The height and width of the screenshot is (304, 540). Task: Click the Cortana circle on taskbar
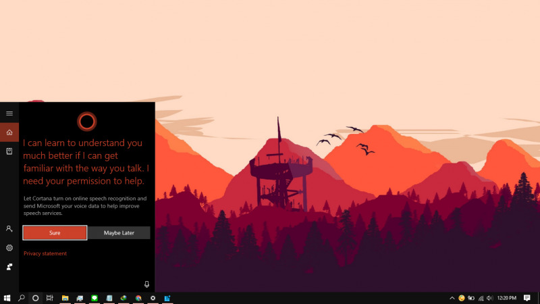coord(36,298)
